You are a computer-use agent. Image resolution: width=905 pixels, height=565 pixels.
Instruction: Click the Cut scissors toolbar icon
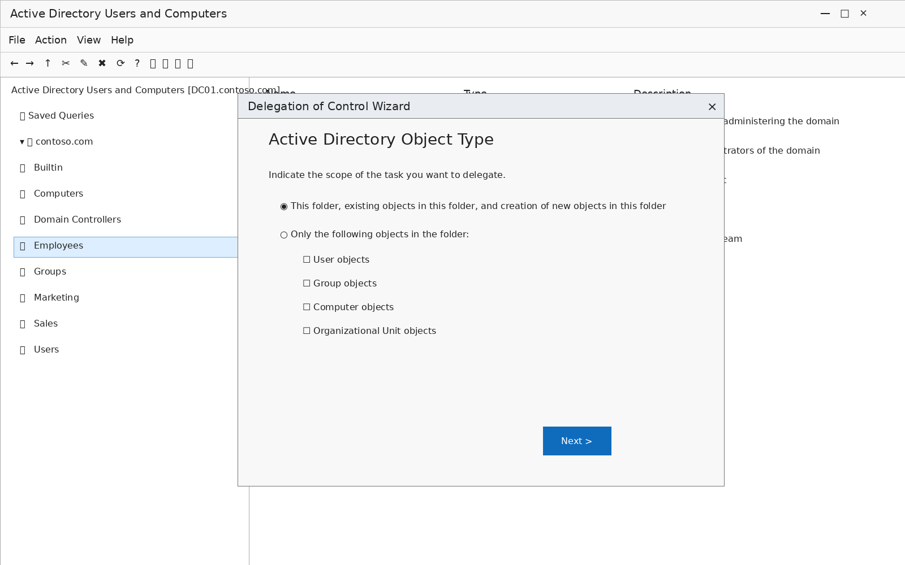pyautogui.click(x=66, y=63)
